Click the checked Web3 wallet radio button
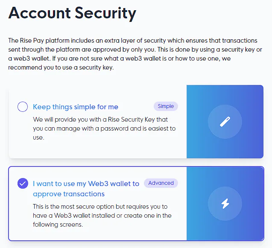Screen dimensions: 272x248 click(x=23, y=184)
